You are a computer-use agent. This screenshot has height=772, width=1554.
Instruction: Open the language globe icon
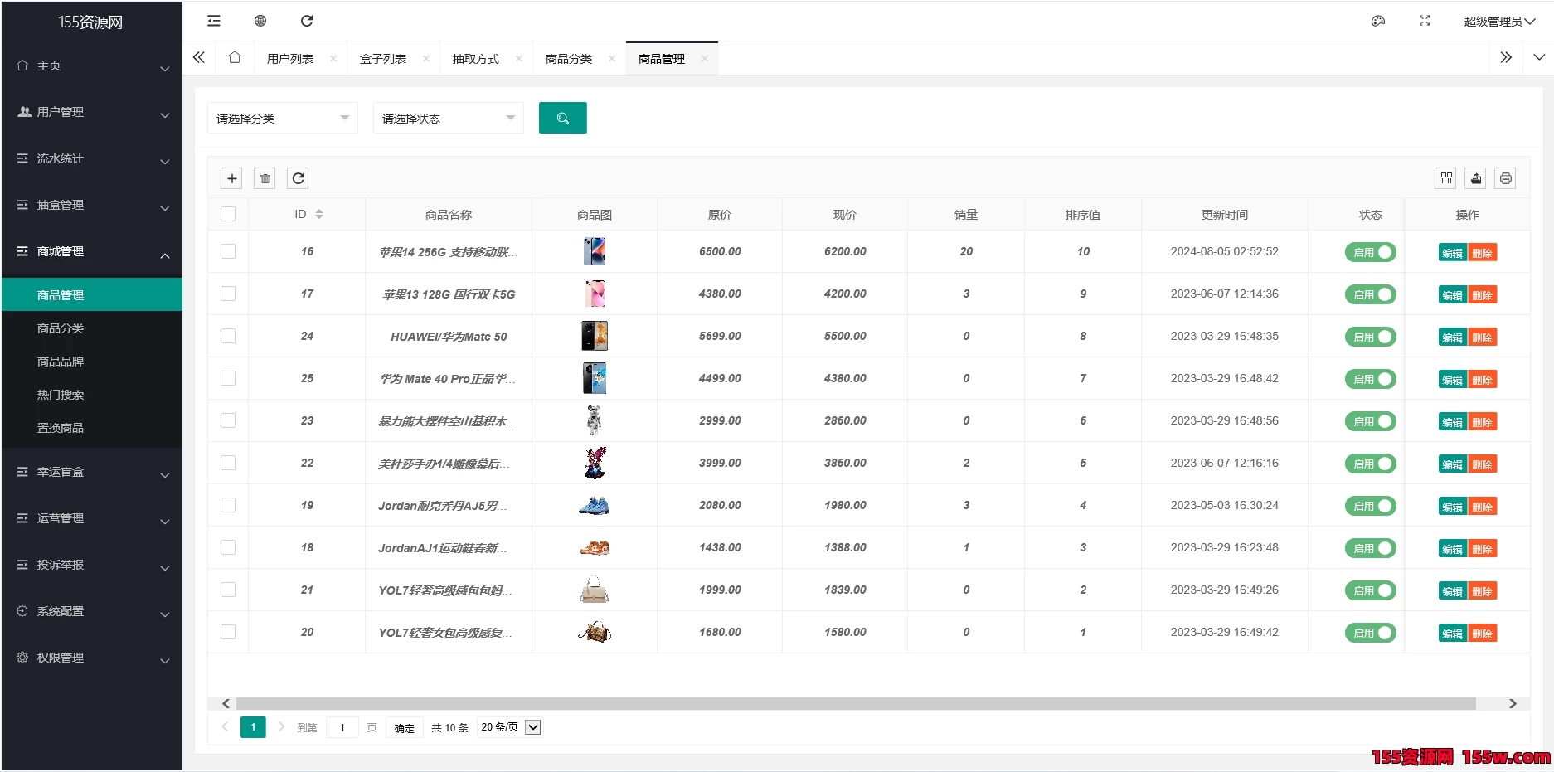260,20
